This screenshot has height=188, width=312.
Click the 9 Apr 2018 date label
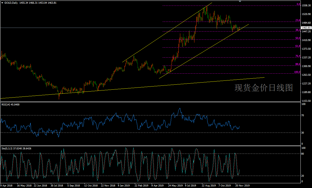(x=7, y=186)
